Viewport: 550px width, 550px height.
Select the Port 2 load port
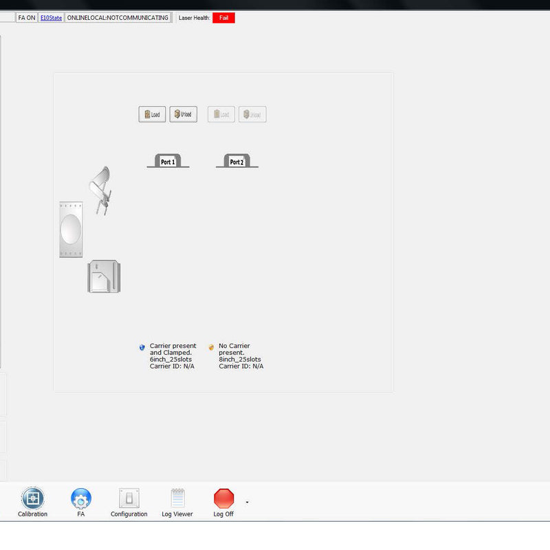[x=236, y=161]
